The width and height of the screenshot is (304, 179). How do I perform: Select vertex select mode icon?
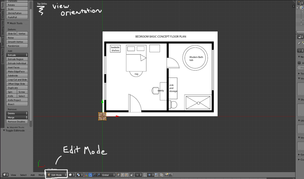tap(119, 175)
